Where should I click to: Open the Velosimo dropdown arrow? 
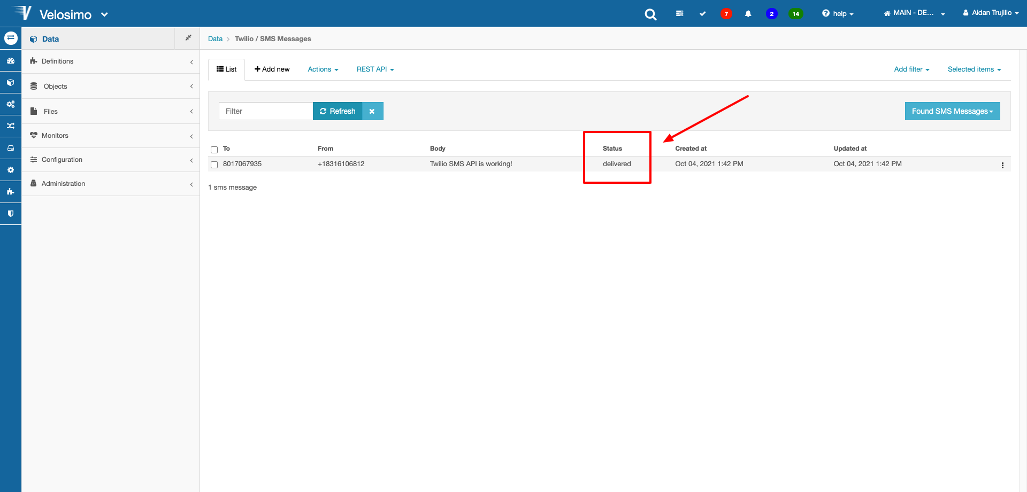coord(105,14)
